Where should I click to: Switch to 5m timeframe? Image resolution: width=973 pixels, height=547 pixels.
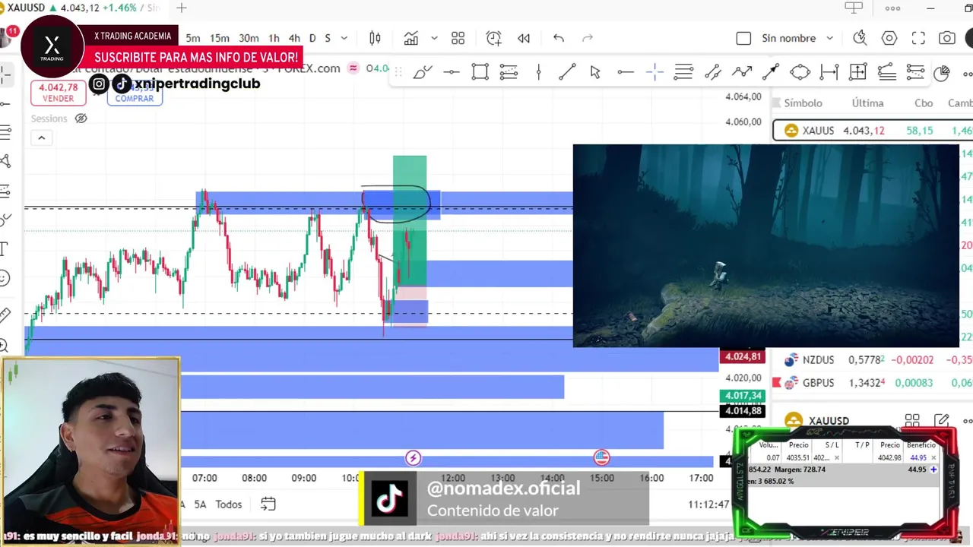point(193,38)
